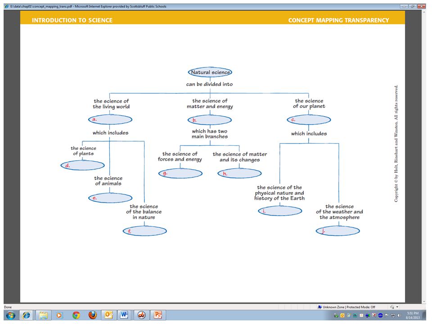Open network connection tray icon

click(x=393, y=315)
